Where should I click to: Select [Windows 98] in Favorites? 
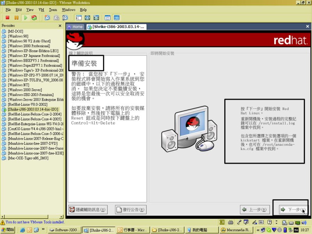18,36
